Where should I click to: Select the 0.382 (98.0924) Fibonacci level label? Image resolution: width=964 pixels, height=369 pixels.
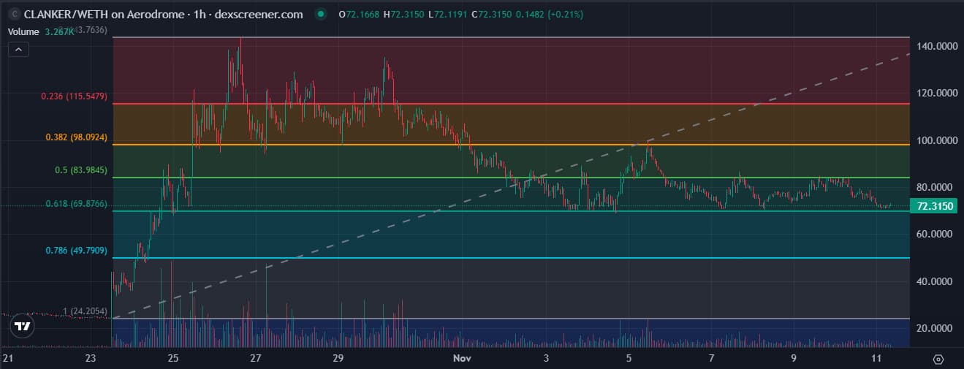click(x=75, y=137)
